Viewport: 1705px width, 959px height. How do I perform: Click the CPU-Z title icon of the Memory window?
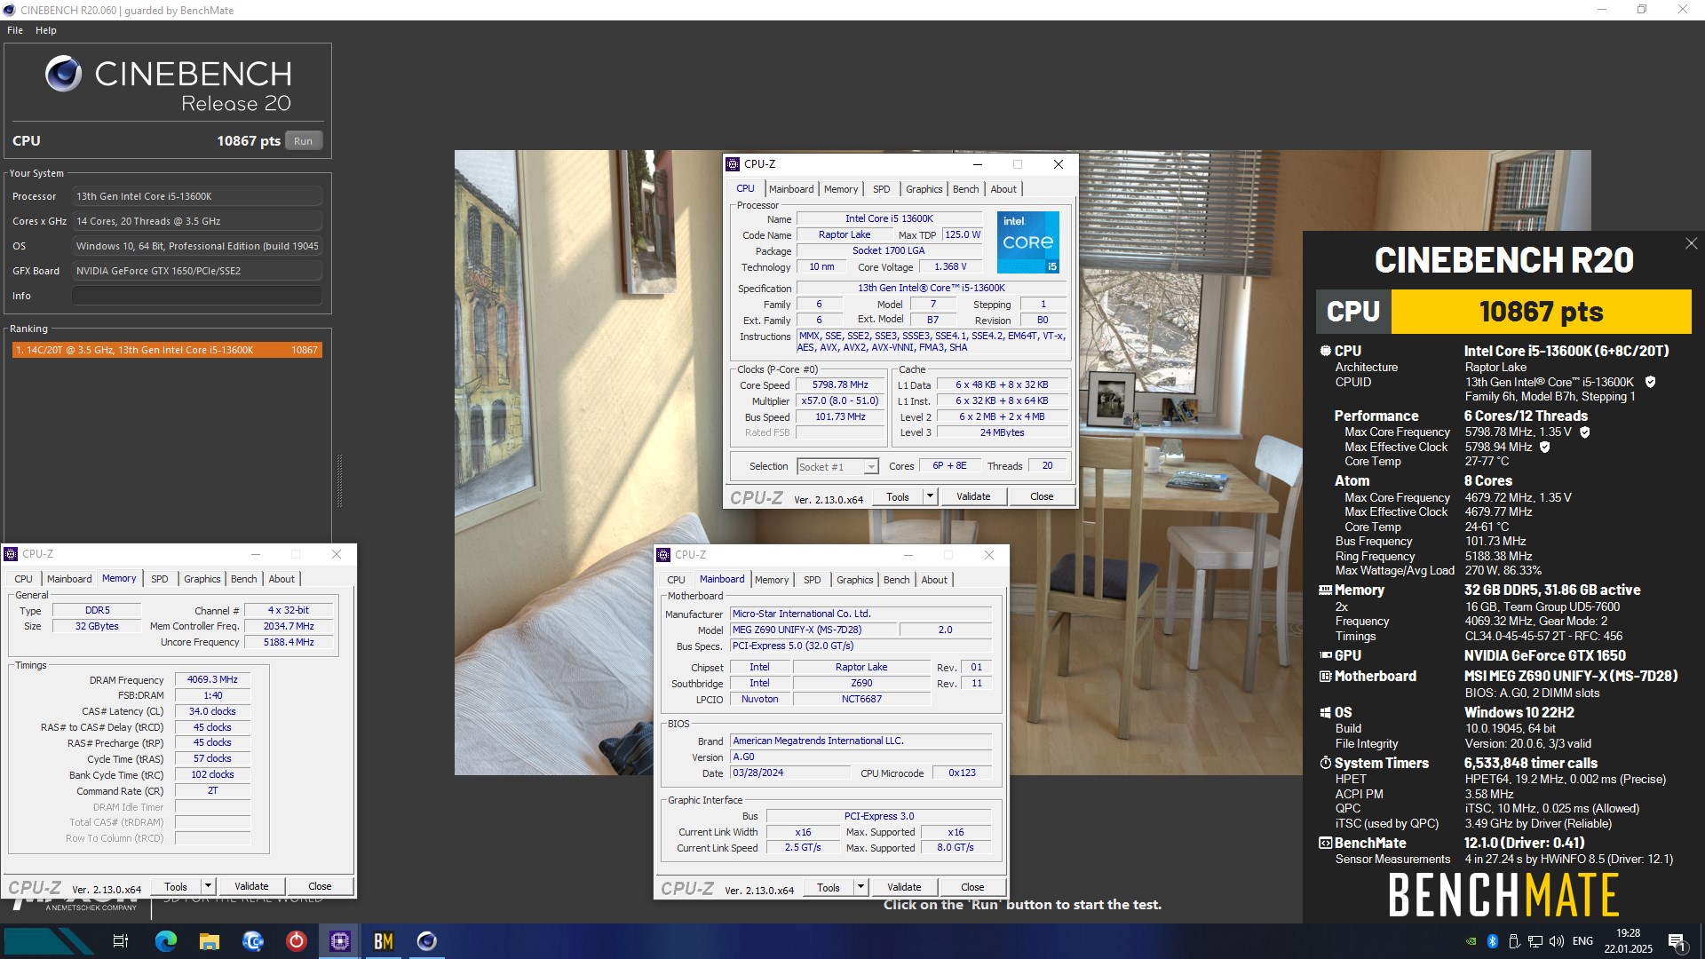[x=12, y=554]
